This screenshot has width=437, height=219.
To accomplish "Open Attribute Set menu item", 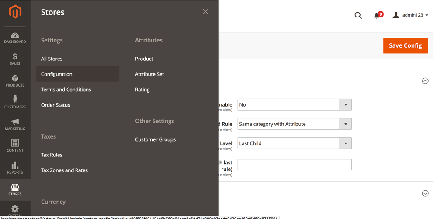I will 149,74.
